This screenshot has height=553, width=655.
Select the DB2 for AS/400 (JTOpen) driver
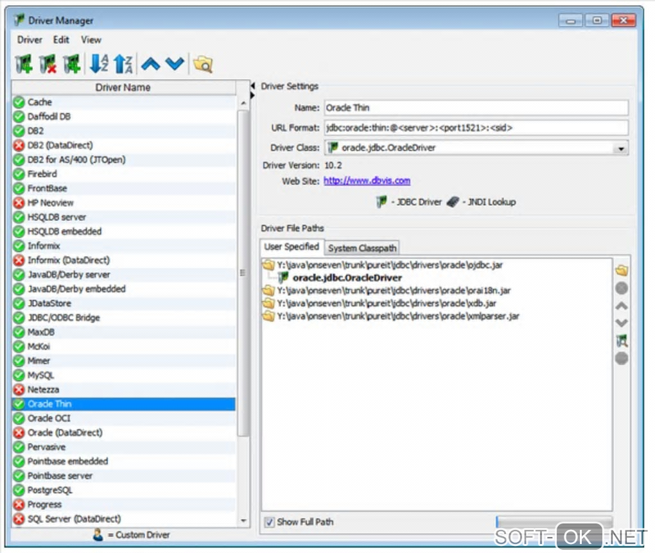[123, 160]
